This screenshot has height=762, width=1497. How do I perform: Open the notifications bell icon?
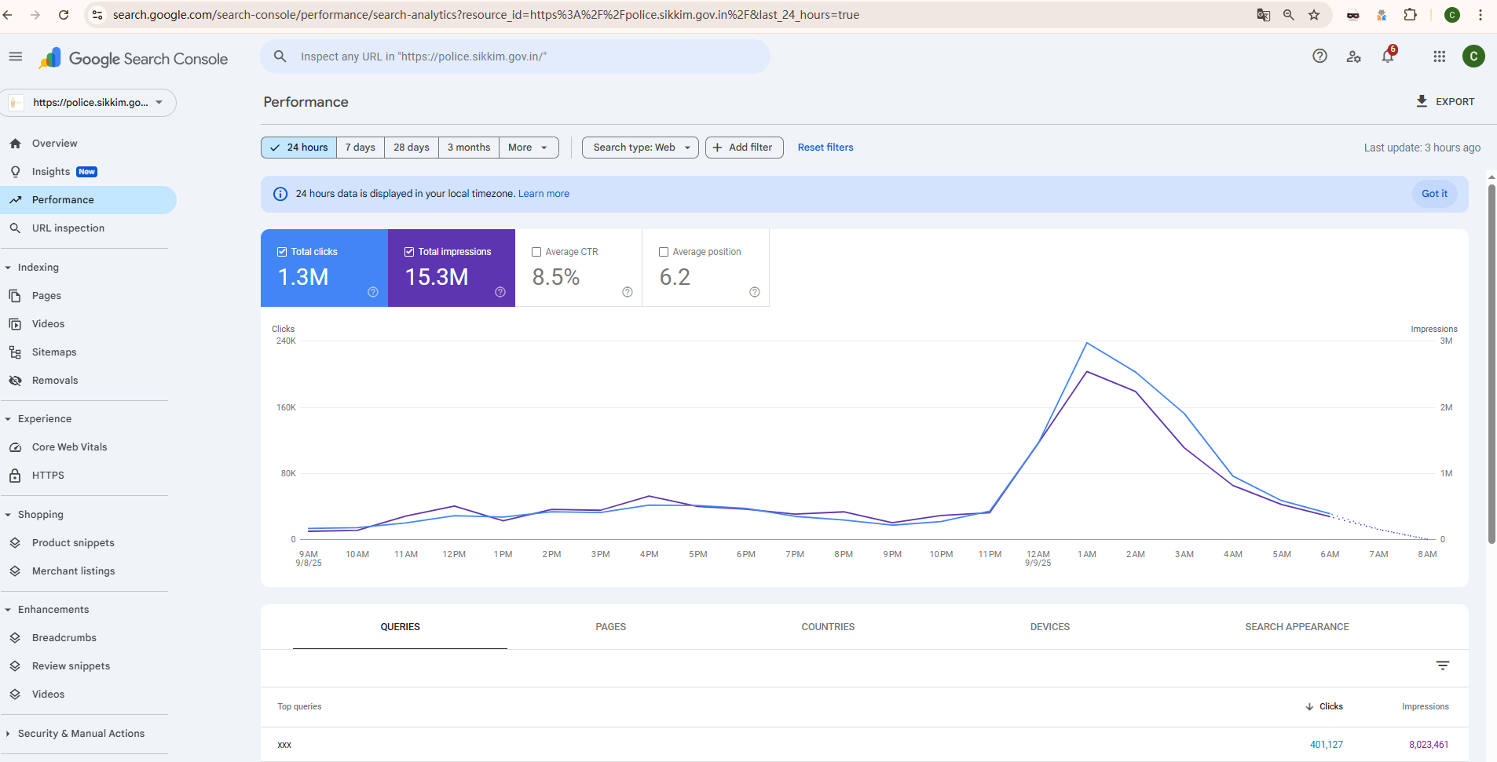click(1388, 57)
